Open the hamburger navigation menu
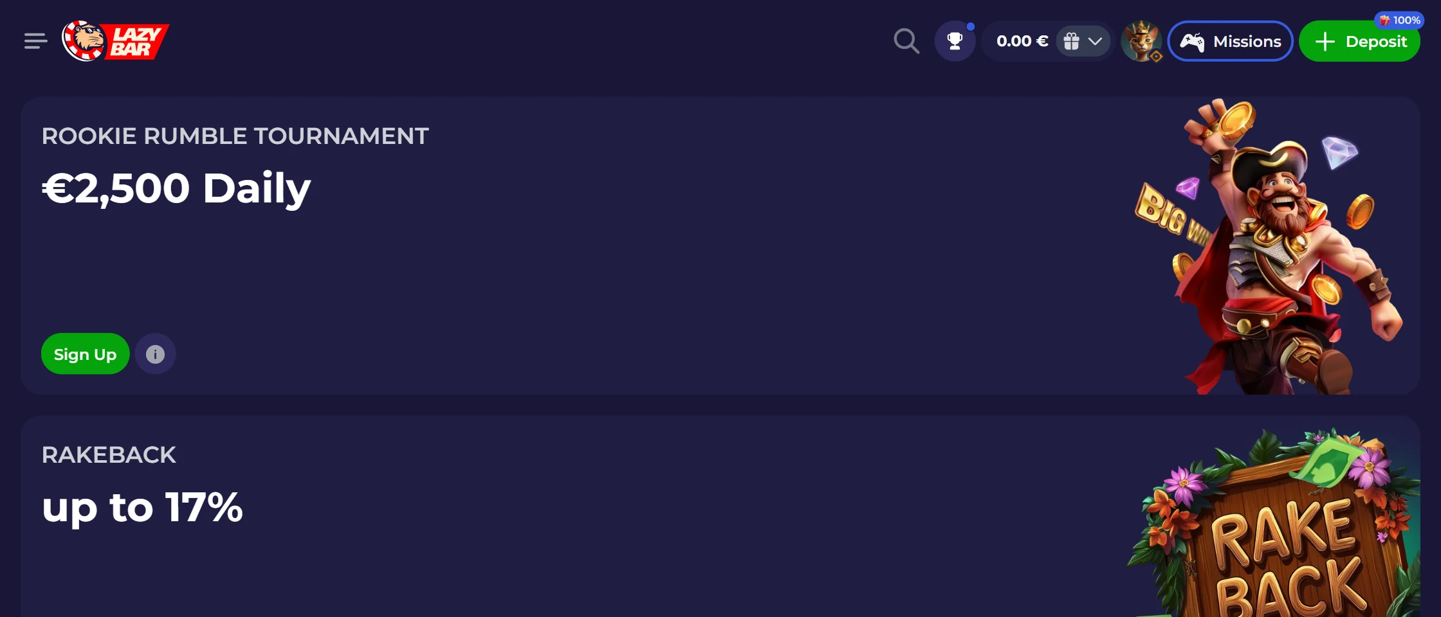The image size is (1441, 617). pyautogui.click(x=36, y=42)
